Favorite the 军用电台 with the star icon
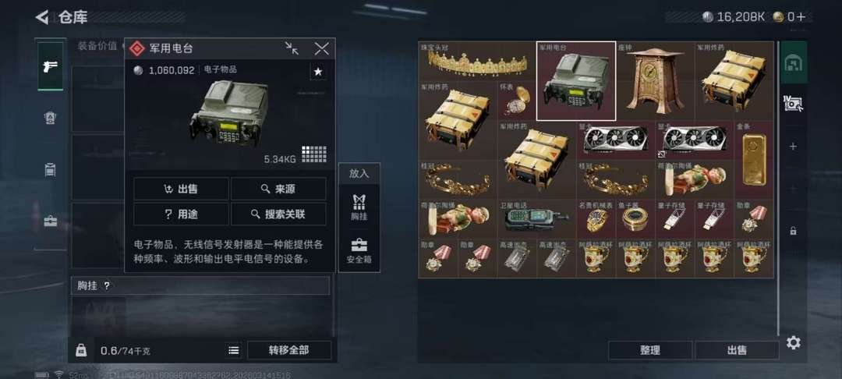The width and height of the screenshot is (842, 379). pos(318,72)
